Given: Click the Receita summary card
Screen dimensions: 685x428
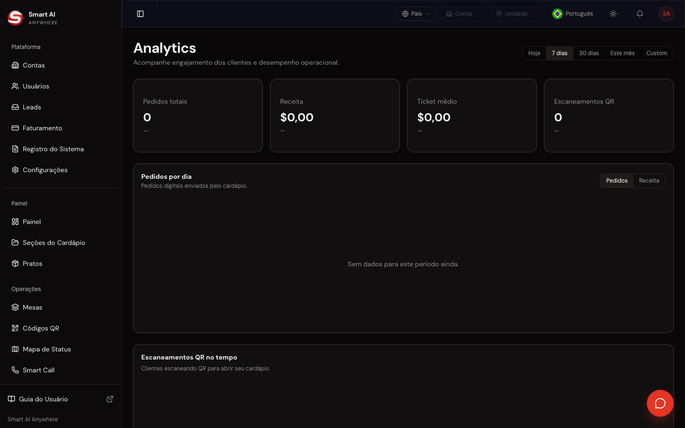Looking at the screenshot, I should pos(335,116).
